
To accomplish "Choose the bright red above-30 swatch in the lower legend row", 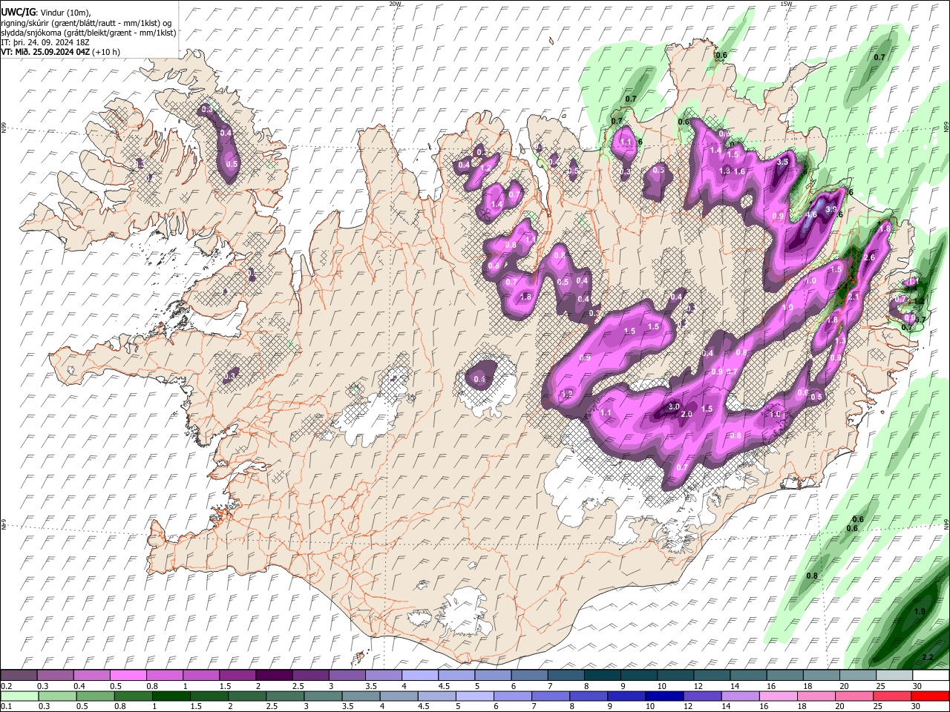I will coord(930,696).
